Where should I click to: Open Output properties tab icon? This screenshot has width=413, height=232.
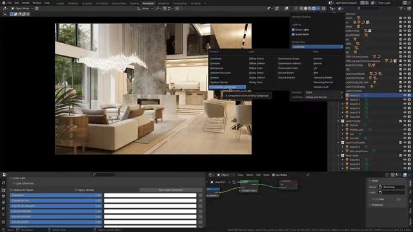[3, 197]
